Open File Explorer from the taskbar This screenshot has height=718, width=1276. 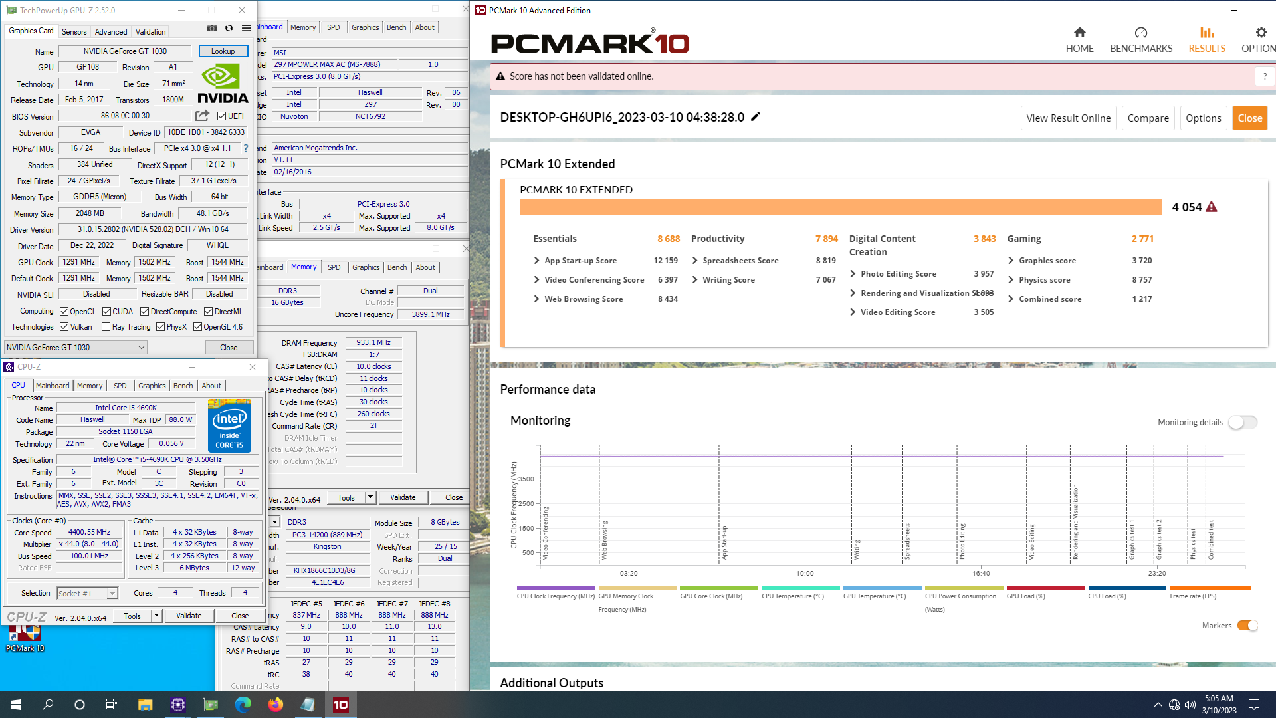(146, 705)
